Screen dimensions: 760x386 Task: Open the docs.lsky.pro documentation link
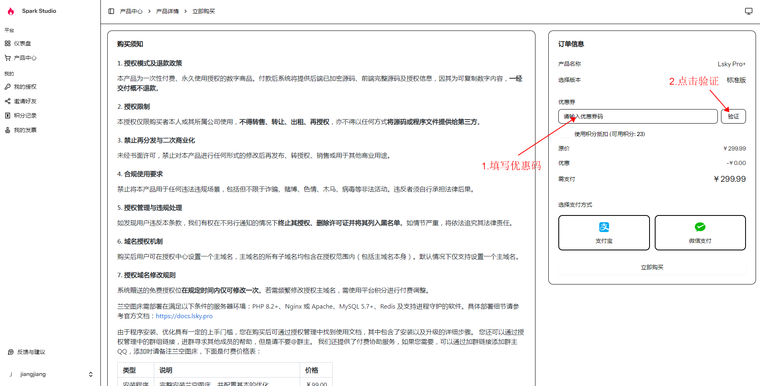(x=184, y=316)
